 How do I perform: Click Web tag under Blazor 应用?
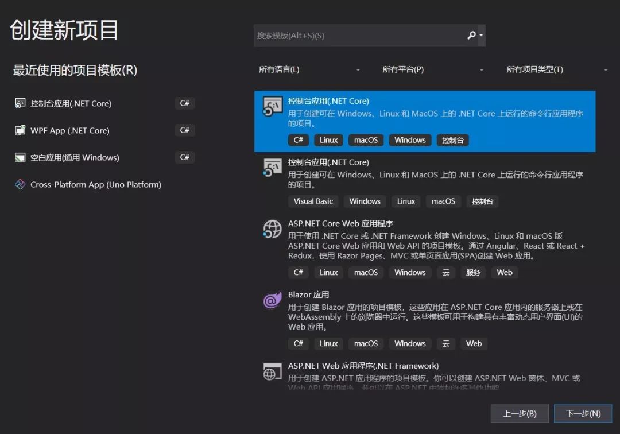click(x=474, y=344)
